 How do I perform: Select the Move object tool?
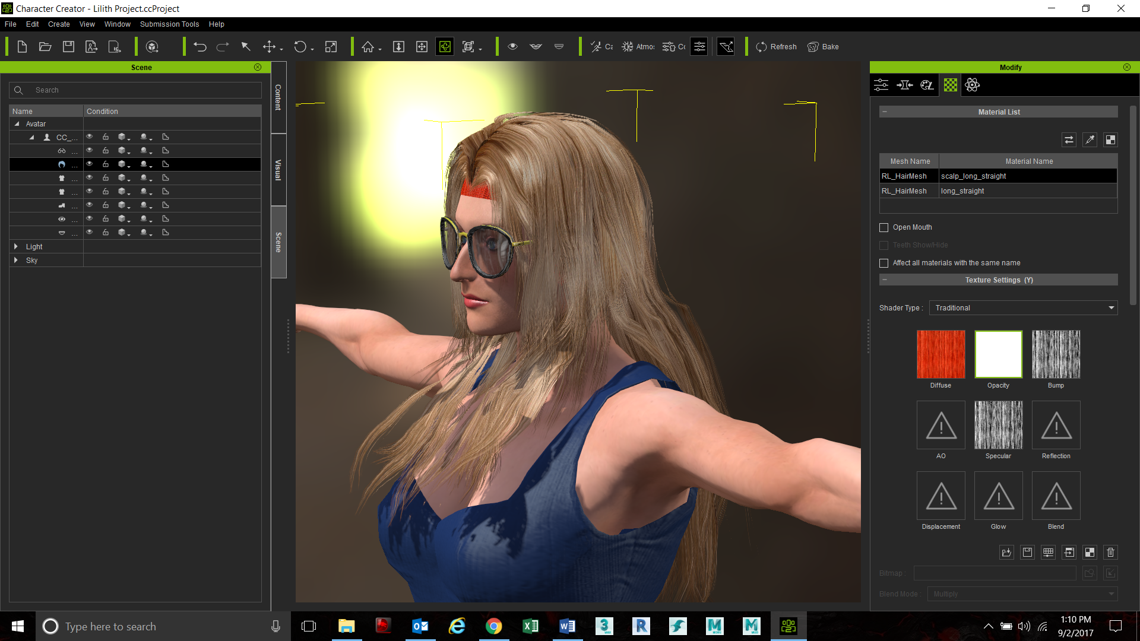(x=269, y=47)
